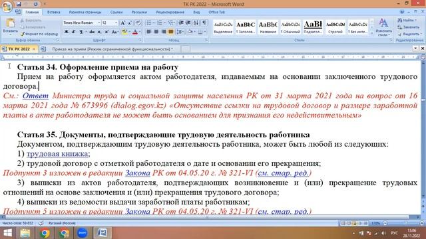Sort the selected text

(x=196, y=23)
